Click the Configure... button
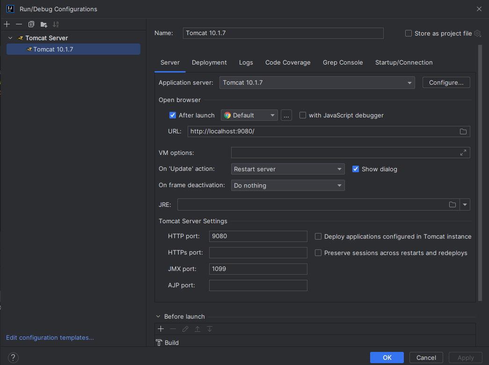The image size is (489, 365). 446,82
